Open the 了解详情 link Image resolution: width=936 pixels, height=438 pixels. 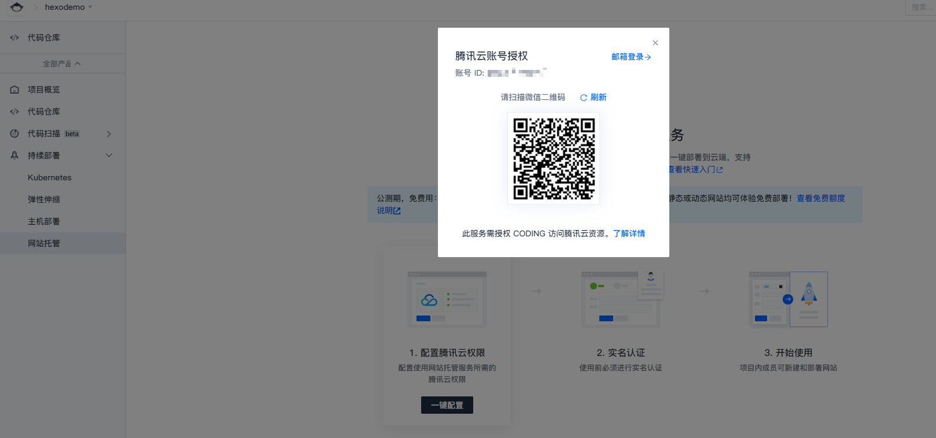click(629, 233)
